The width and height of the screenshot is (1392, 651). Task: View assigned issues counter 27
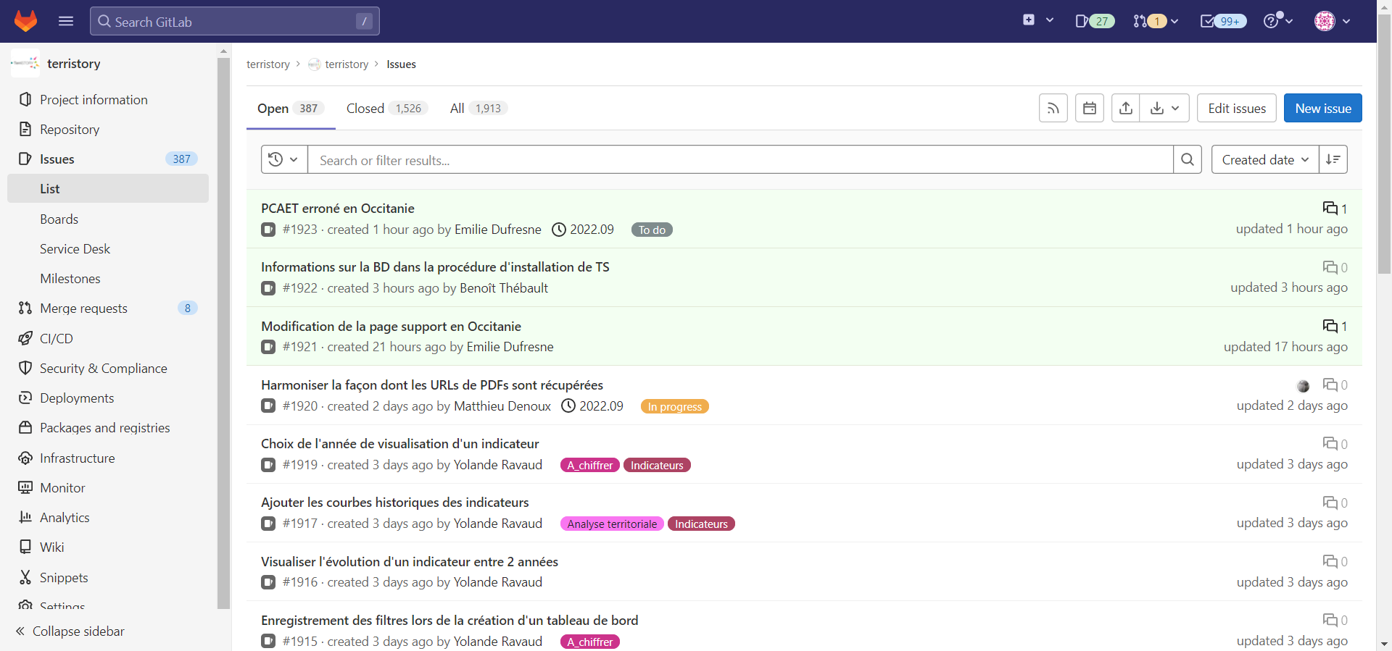tap(1094, 21)
